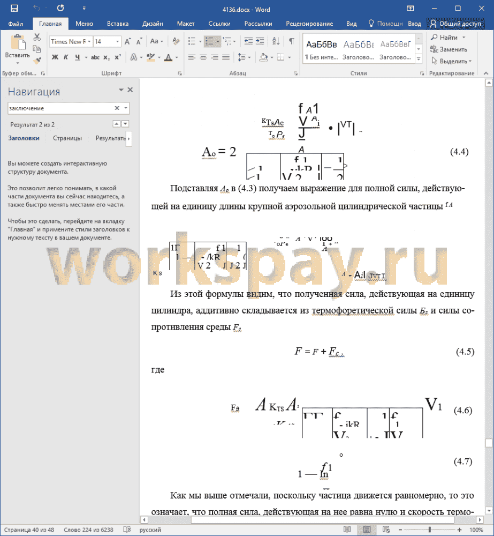The height and width of the screenshot is (536, 494).
Task: Click the Format Painter brush icon
Action: [x=37, y=61]
